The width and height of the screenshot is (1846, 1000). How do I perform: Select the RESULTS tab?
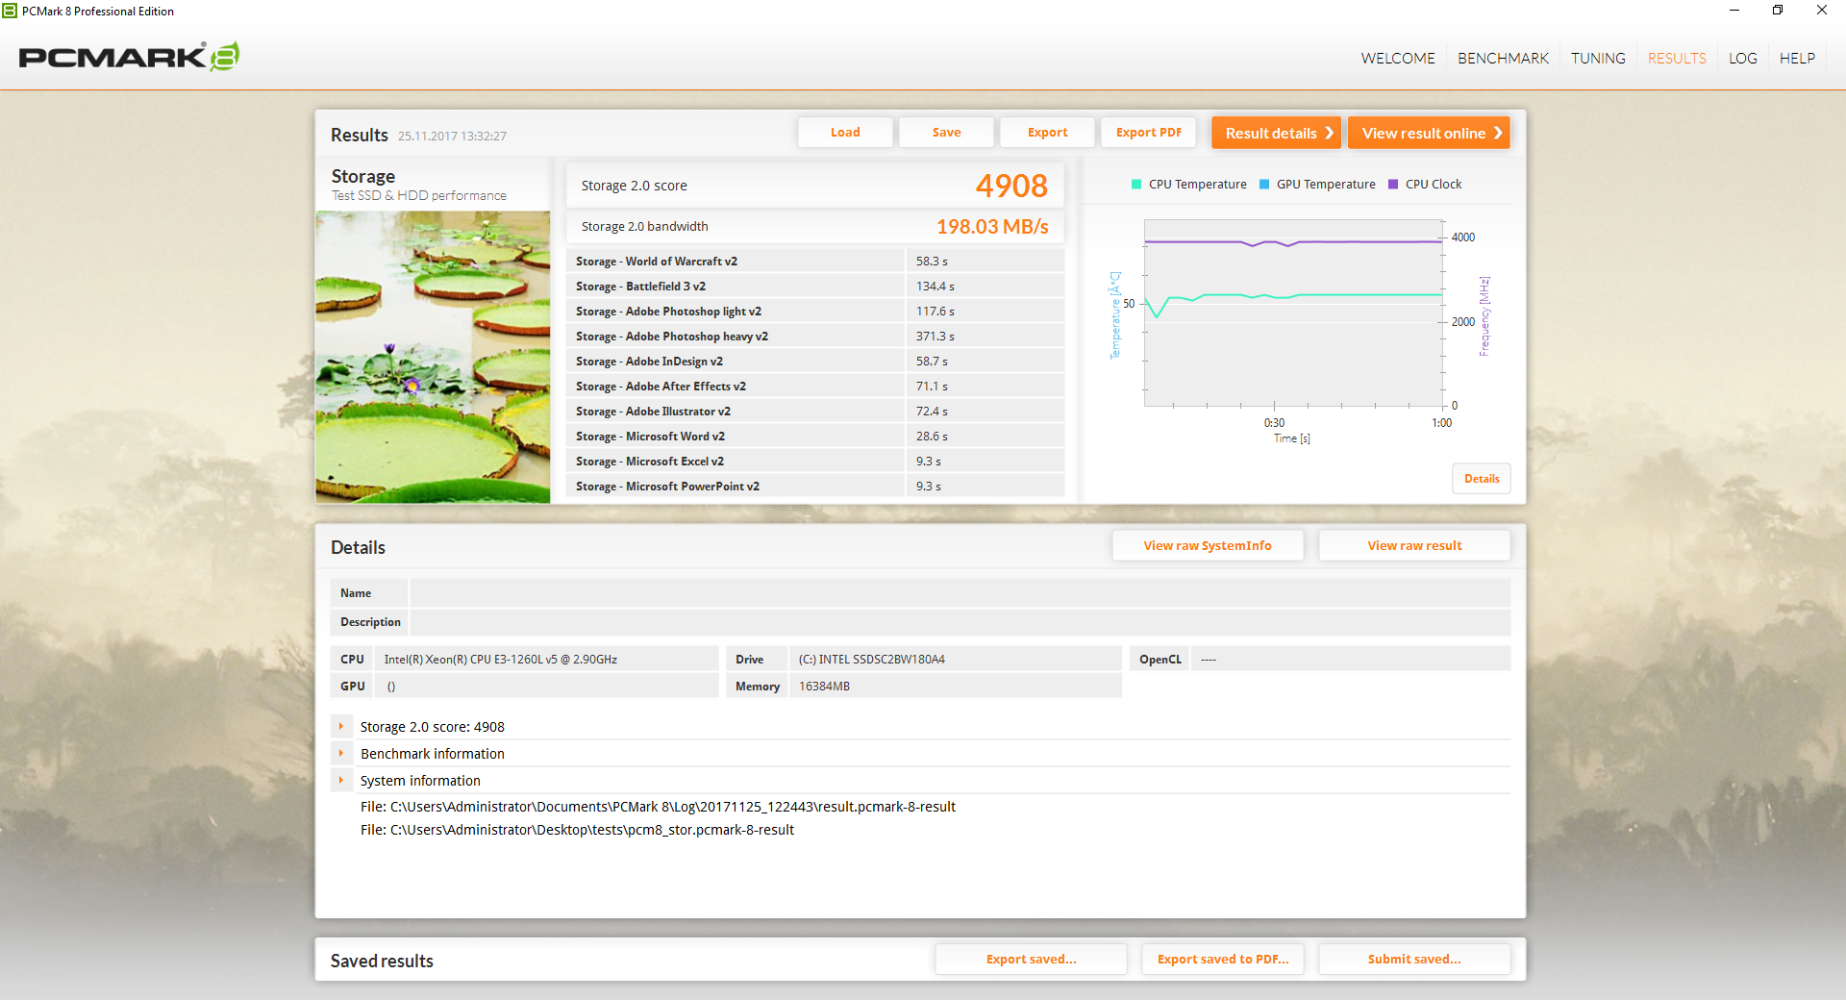(x=1677, y=59)
